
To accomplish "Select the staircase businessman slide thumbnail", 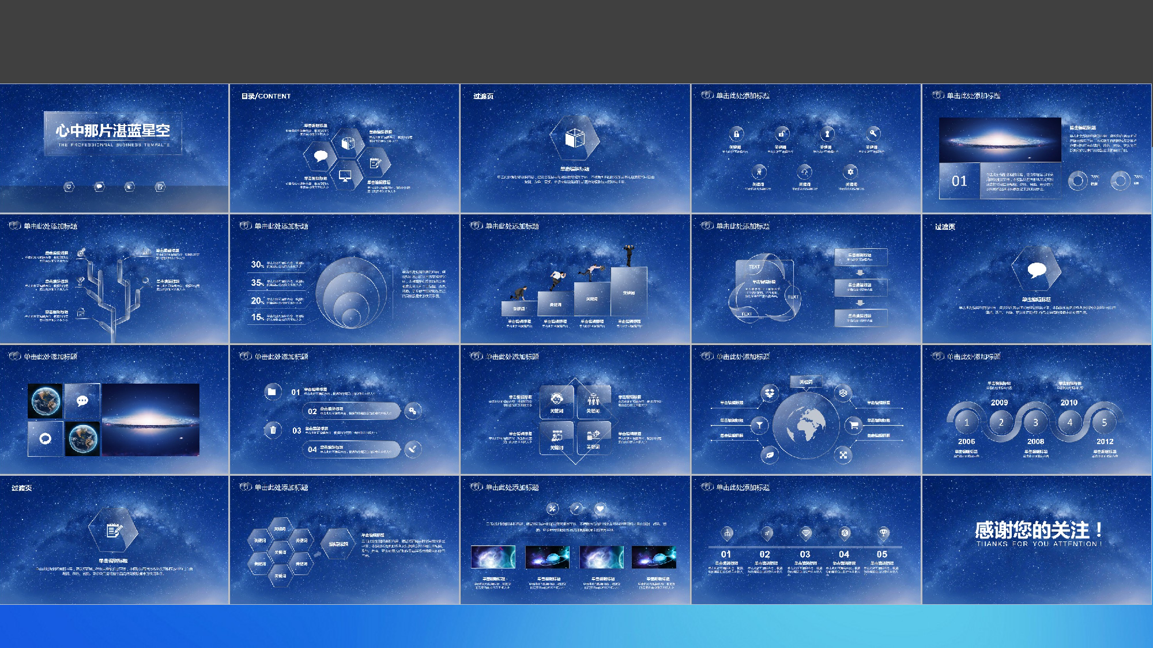I will 575,279.
